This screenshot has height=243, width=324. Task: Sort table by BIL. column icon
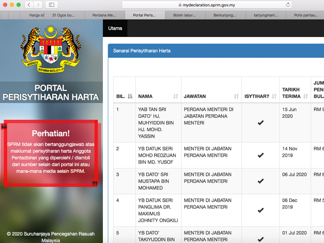tap(130, 96)
